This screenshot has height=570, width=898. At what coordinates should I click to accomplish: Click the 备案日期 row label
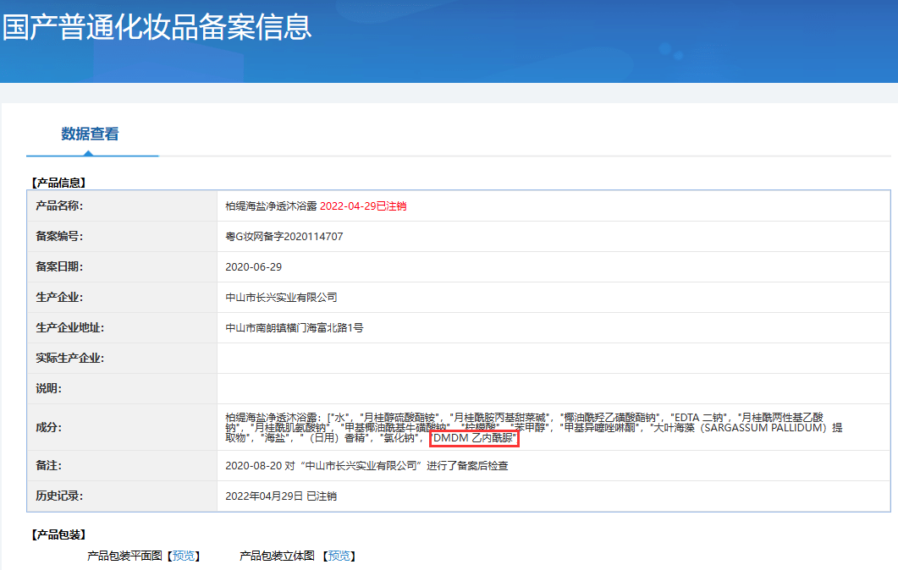click(59, 266)
